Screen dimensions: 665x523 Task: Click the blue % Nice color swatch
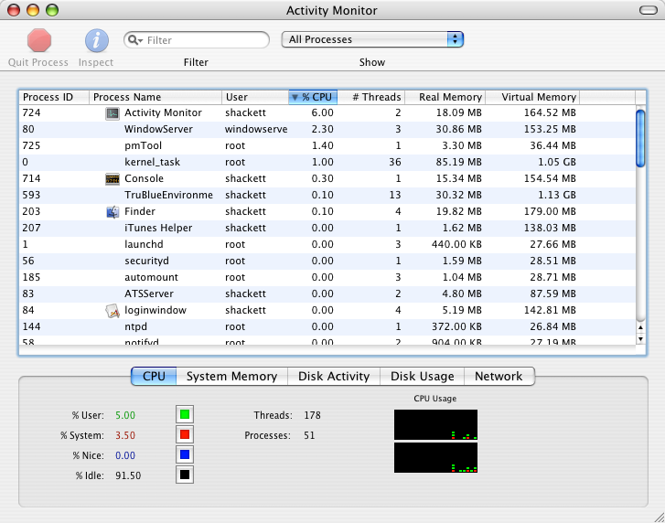184,454
